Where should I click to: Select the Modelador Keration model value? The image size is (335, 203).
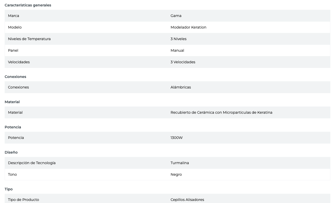(188, 27)
